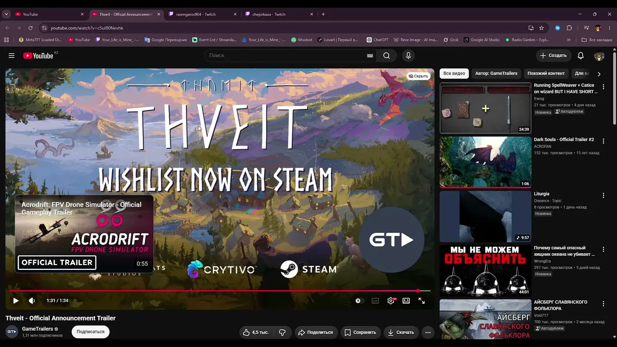
Task: Open the YouTube account avatar menu
Action: 599,55
